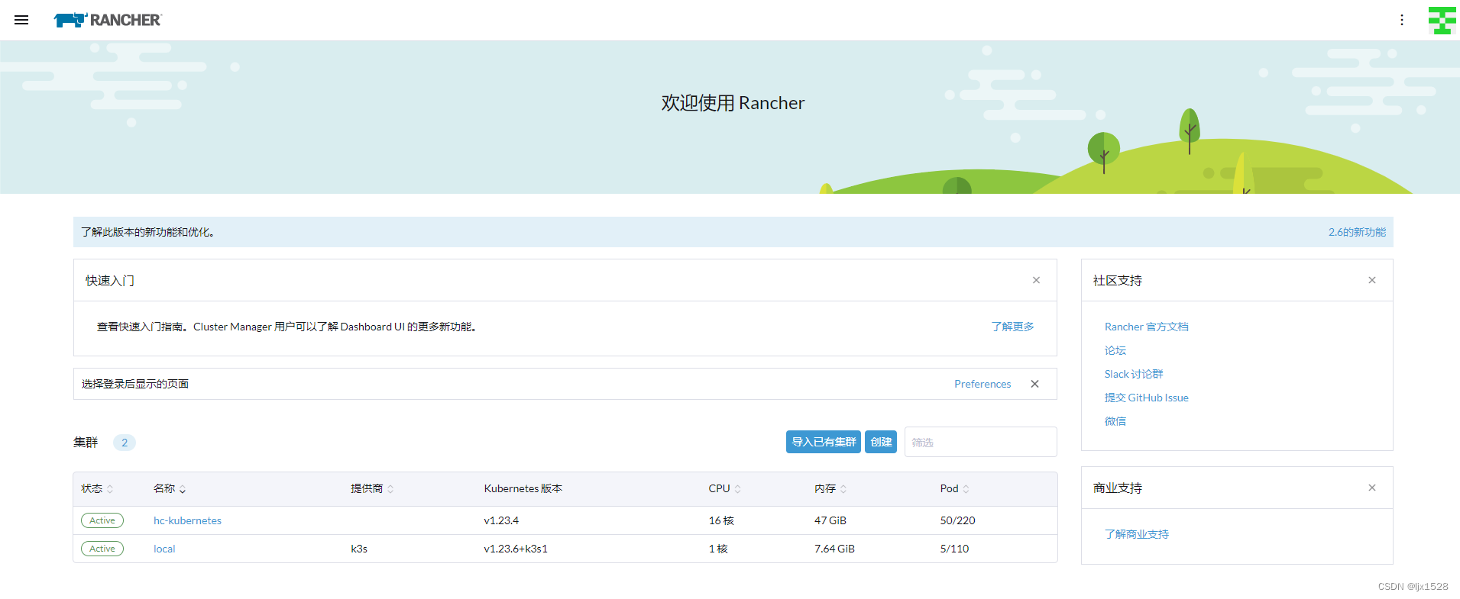The image size is (1460, 599).
Task: Click the 7.64 GiB memory cell
Action: tap(834, 549)
